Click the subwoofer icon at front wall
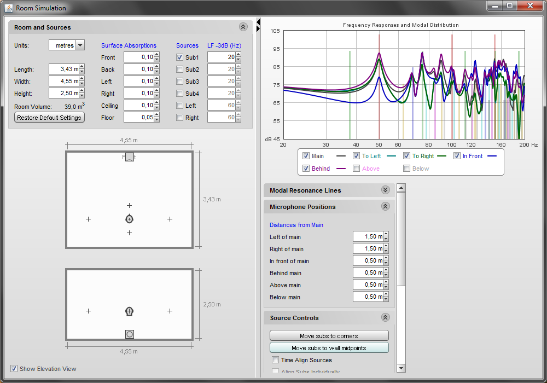Viewport: 547px width, 383px height. 130,157
